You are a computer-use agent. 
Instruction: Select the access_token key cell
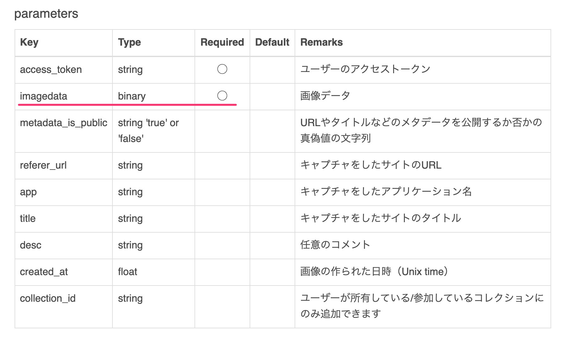click(64, 70)
